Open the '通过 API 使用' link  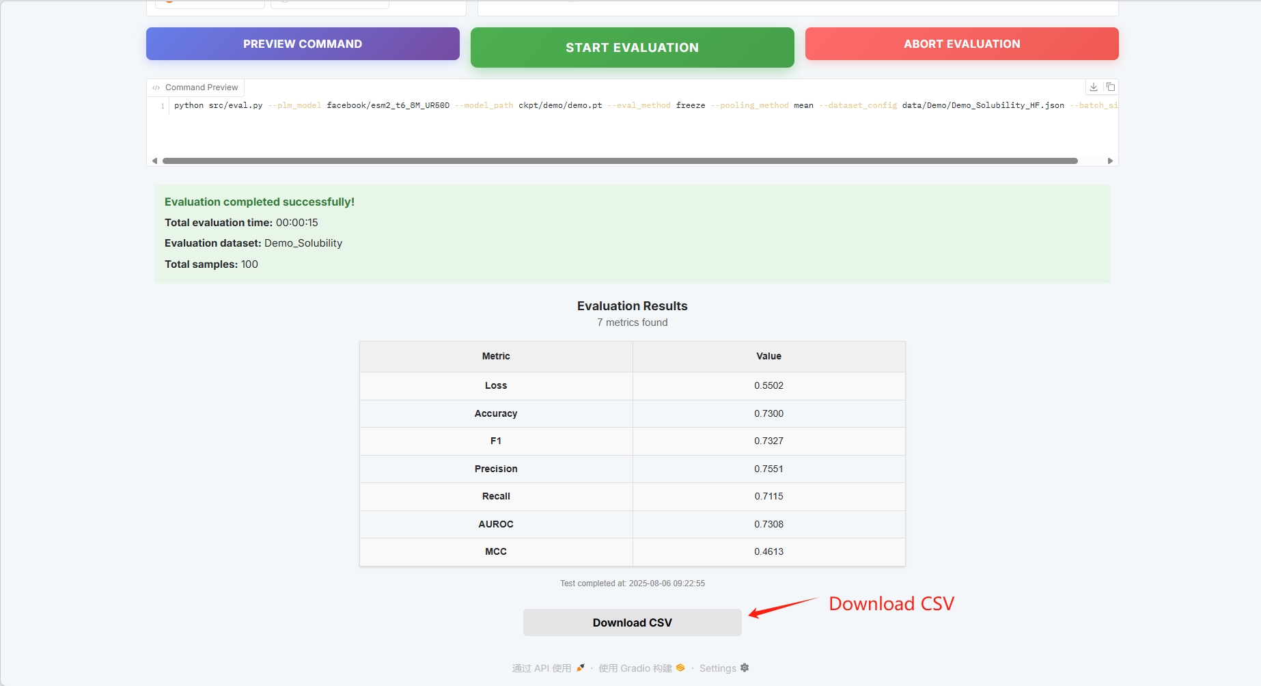point(542,668)
